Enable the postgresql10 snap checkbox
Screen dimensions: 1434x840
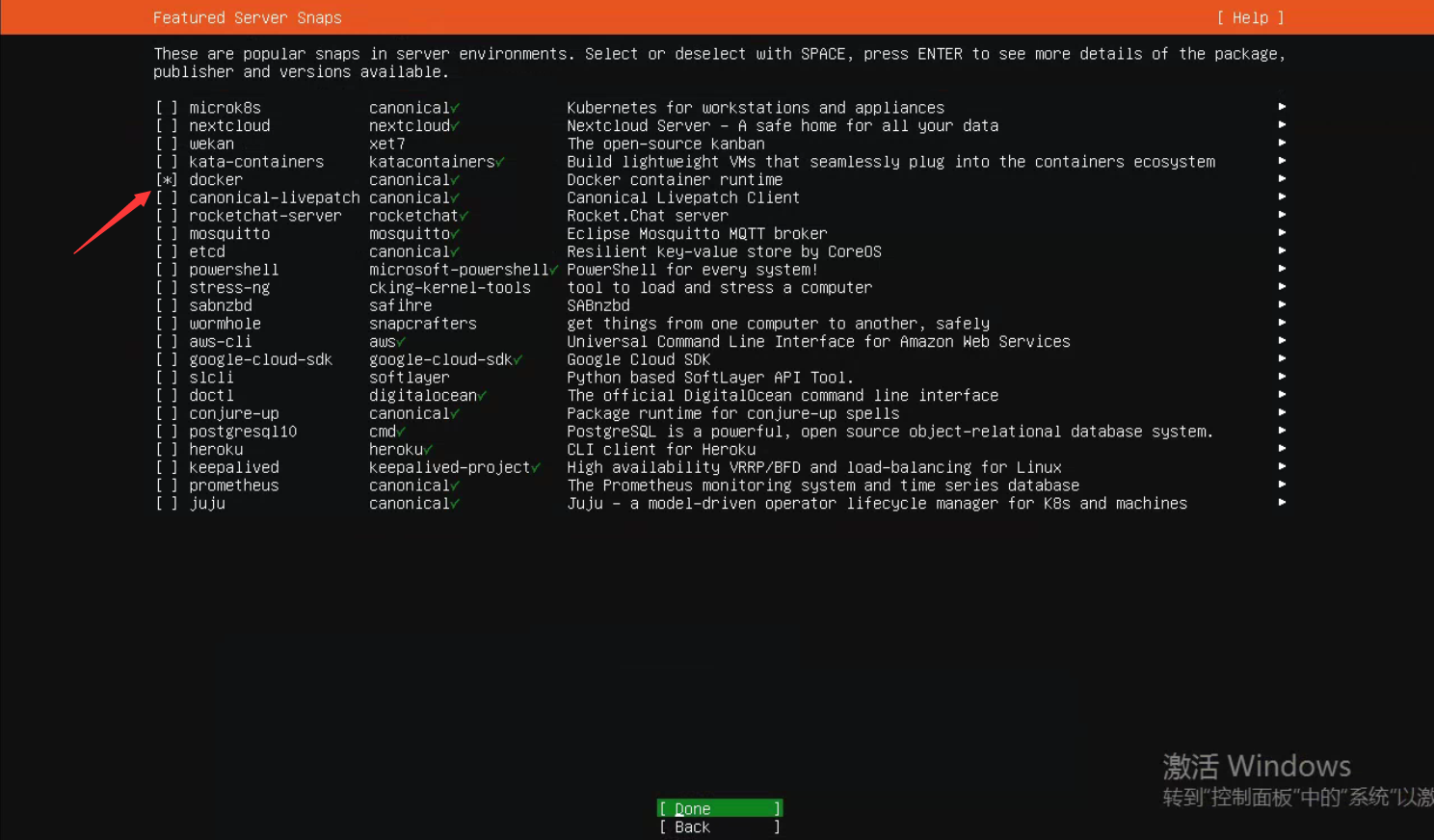tap(167, 432)
